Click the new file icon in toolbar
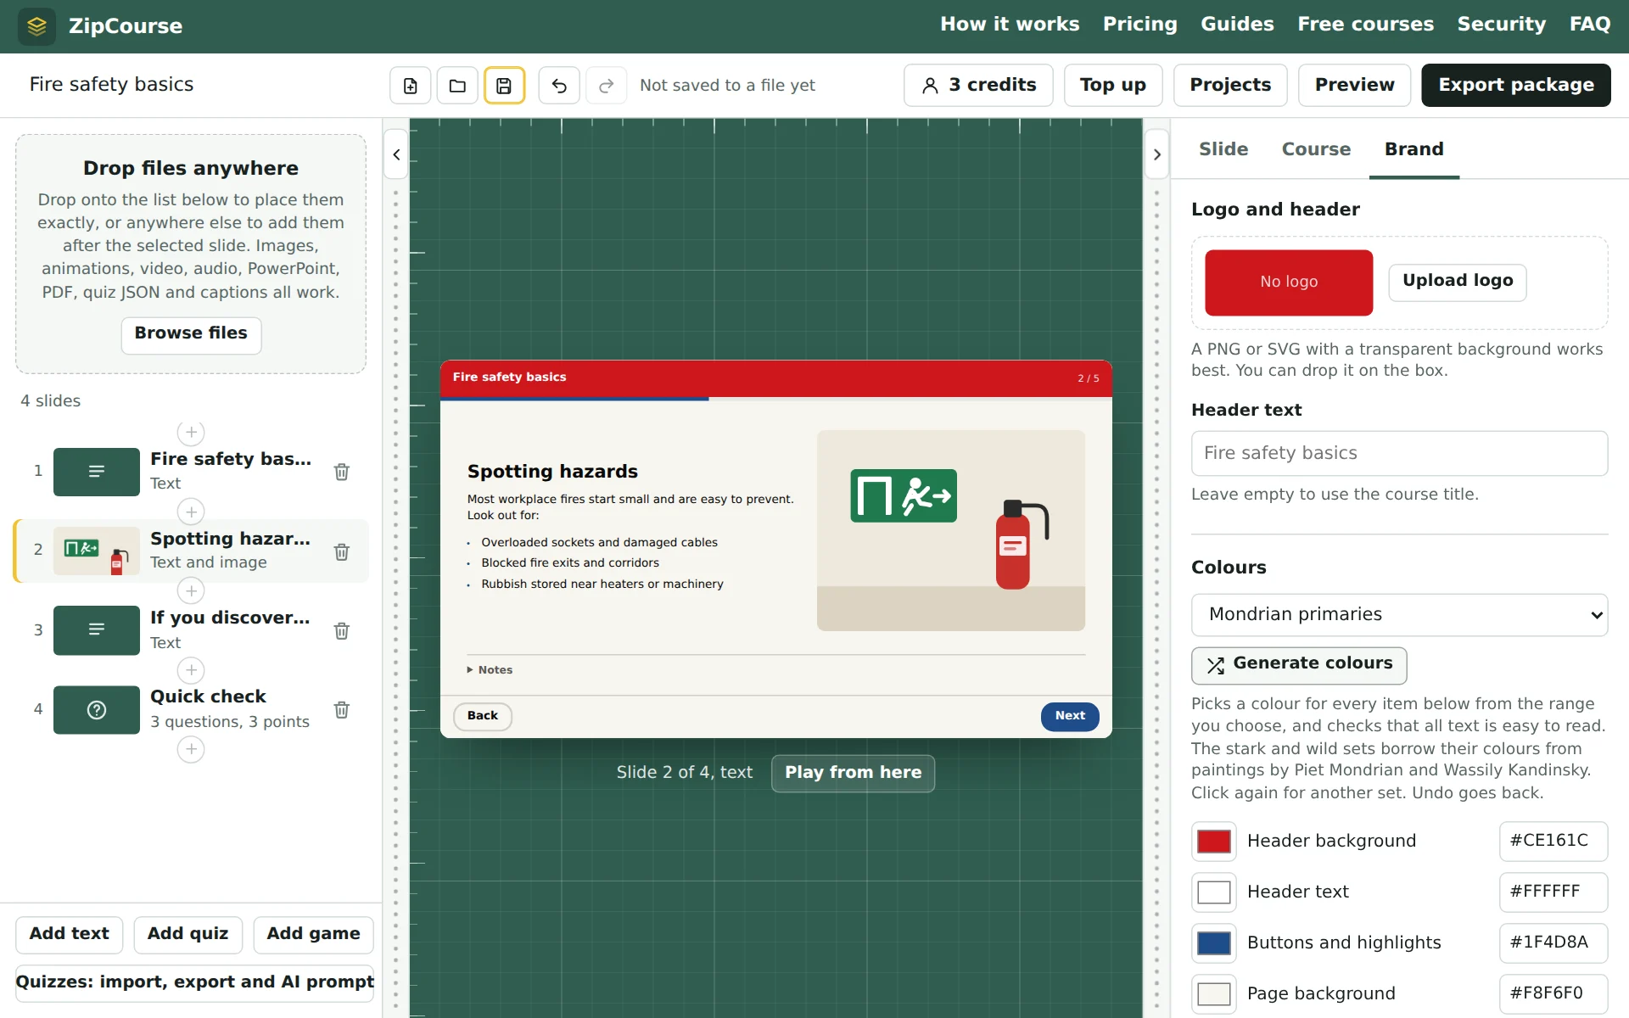Screen dimensions: 1629x1018 pyautogui.click(x=411, y=86)
